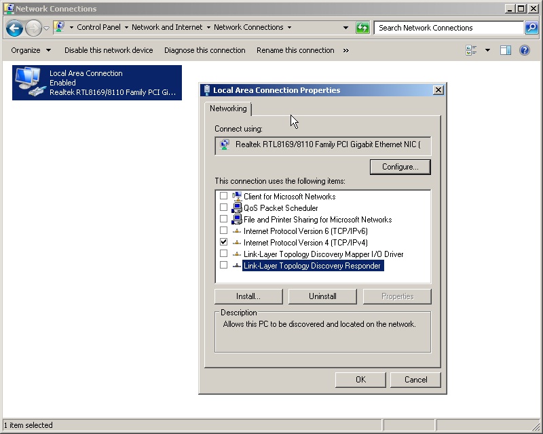Click OK in the Properties dialog
The image size is (543, 434).
(360, 380)
